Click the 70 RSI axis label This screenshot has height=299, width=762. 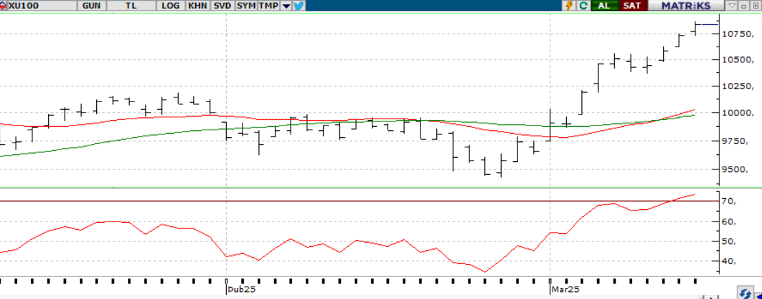point(730,201)
